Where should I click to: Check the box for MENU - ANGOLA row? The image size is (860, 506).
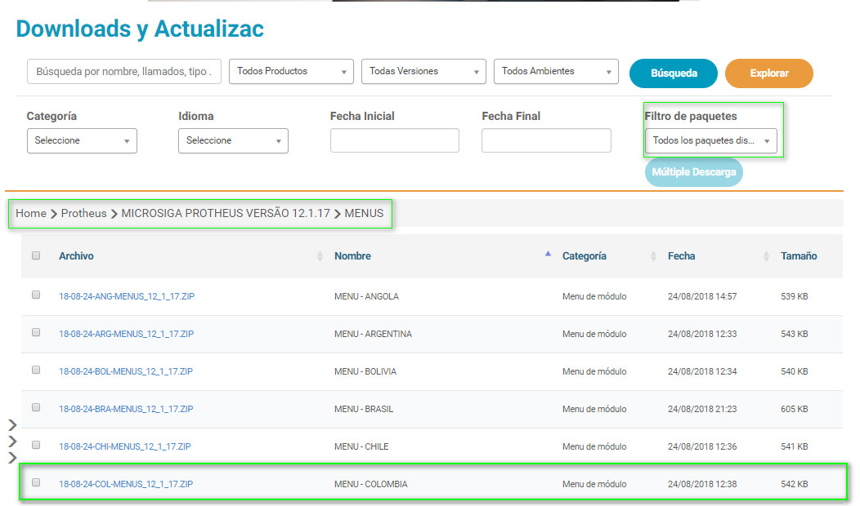coord(36,295)
